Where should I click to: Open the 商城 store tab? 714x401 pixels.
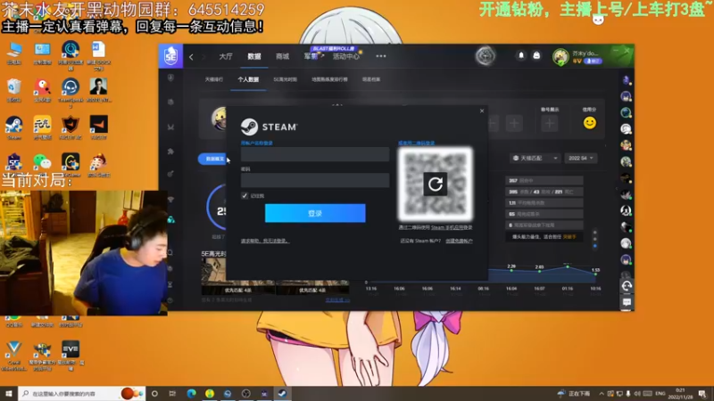click(282, 56)
